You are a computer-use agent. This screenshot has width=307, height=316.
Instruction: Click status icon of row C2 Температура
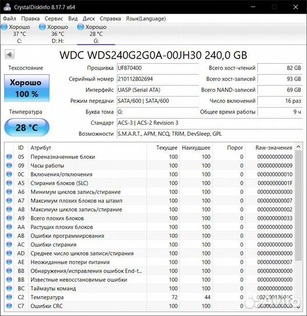click(x=9, y=297)
